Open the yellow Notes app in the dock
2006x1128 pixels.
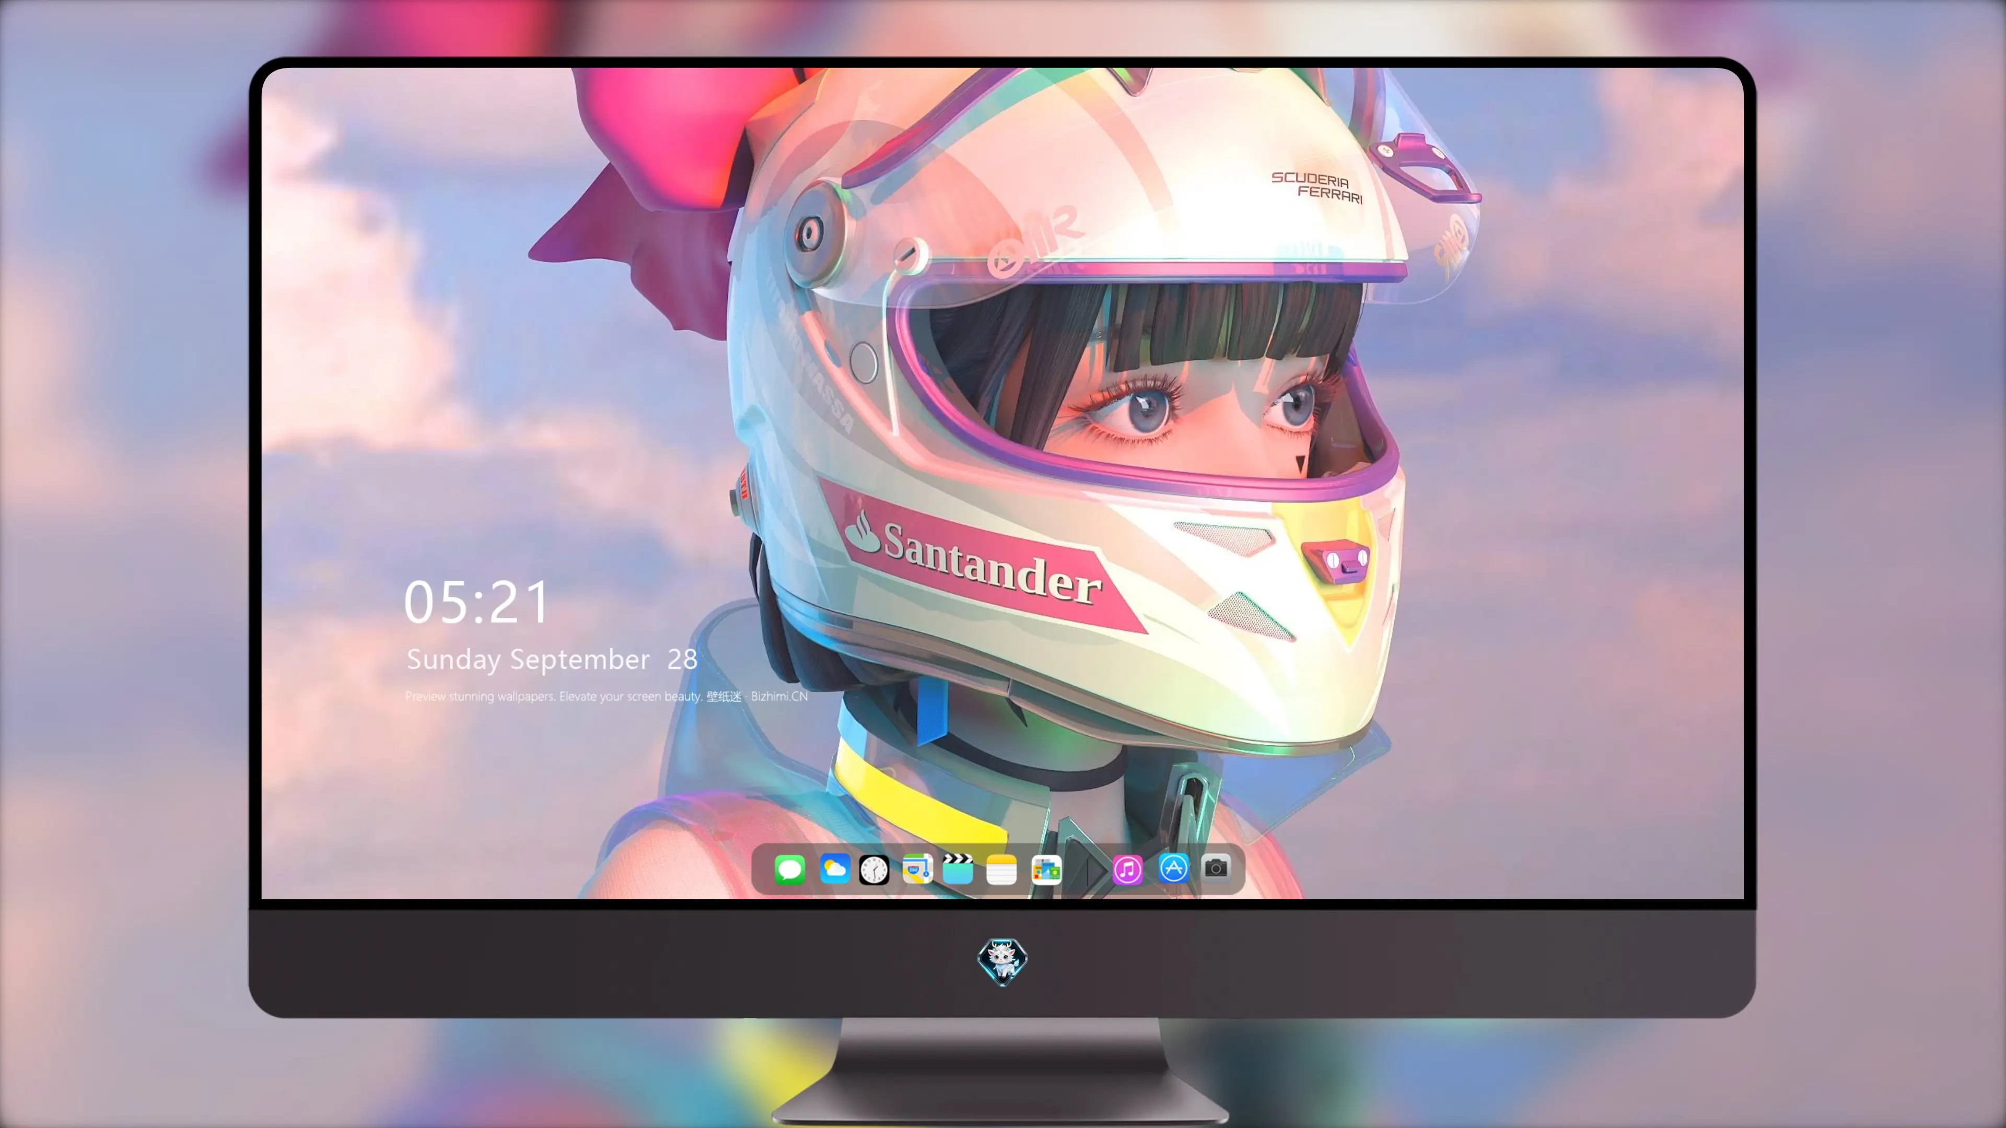tap(1001, 869)
